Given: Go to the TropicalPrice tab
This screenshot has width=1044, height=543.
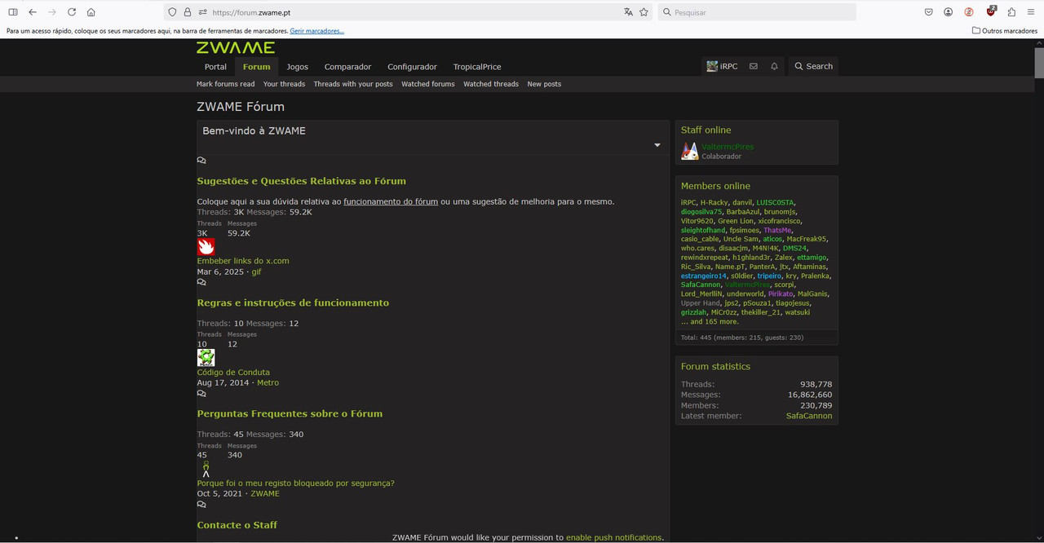Looking at the screenshot, I should coord(477,67).
